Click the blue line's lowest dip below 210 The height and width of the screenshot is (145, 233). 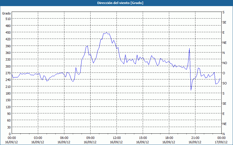click(x=191, y=90)
